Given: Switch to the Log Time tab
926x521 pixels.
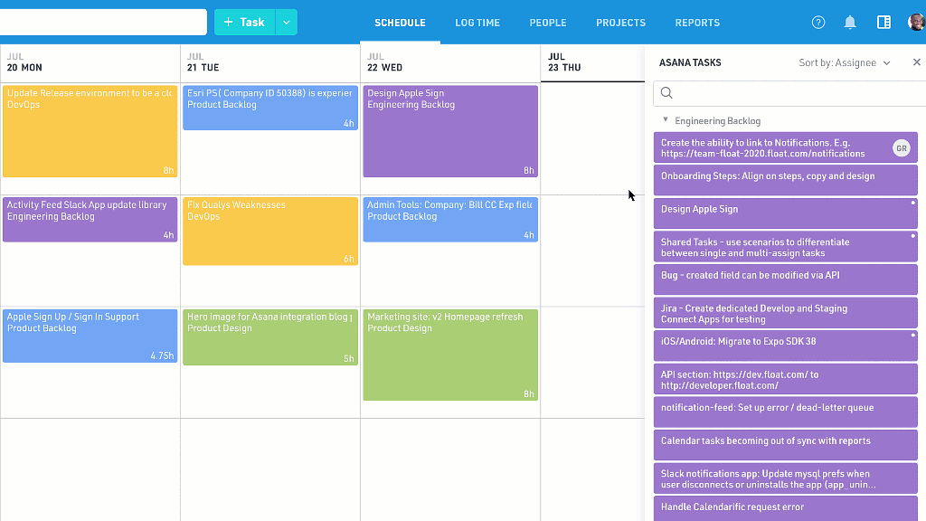Looking at the screenshot, I should pos(477,23).
